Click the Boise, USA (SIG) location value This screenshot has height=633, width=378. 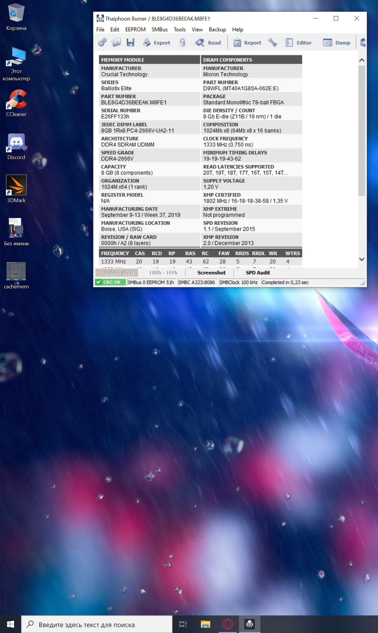pos(122,229)
